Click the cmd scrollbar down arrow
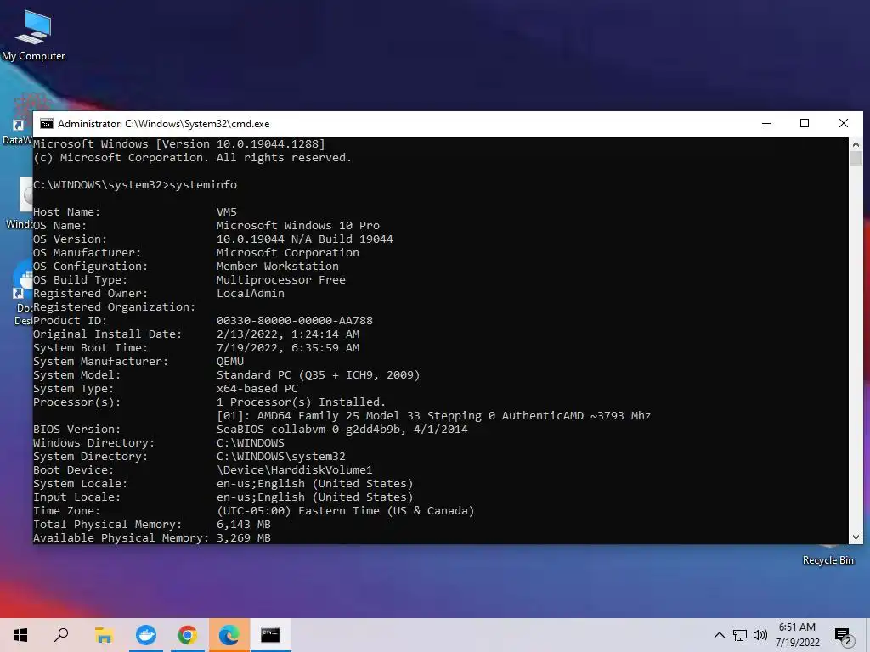The image size is (870, 652). (856, 537)
